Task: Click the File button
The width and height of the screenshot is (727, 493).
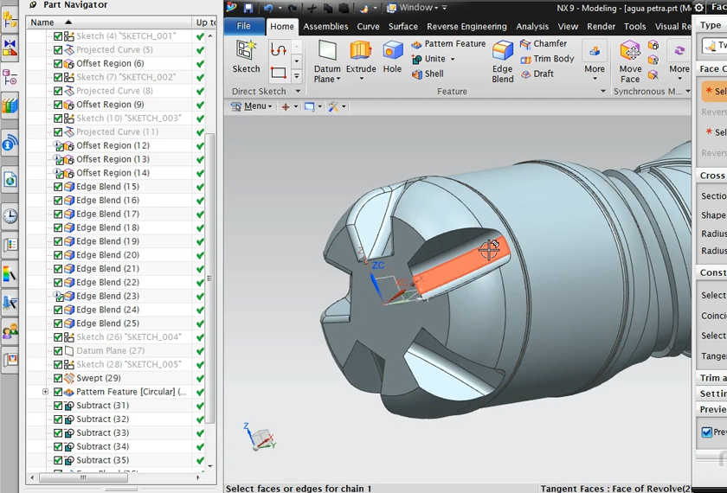Action: [244, 27]
